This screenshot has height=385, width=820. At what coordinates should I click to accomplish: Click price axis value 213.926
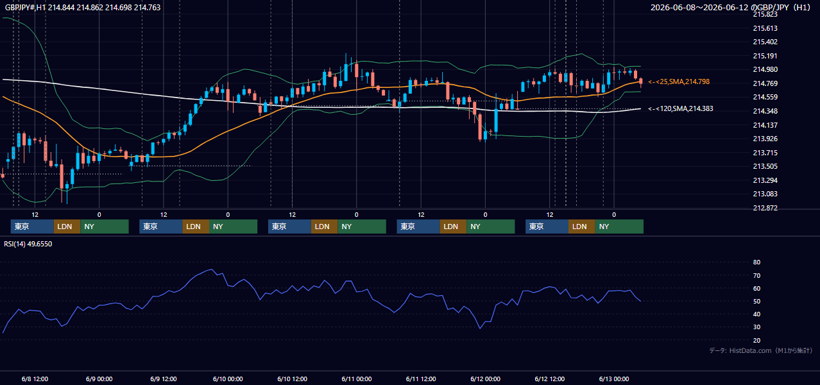tap(765, 139)
